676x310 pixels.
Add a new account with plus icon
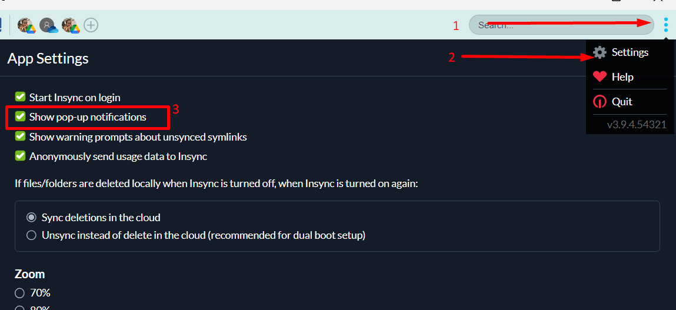coord(91,25)
